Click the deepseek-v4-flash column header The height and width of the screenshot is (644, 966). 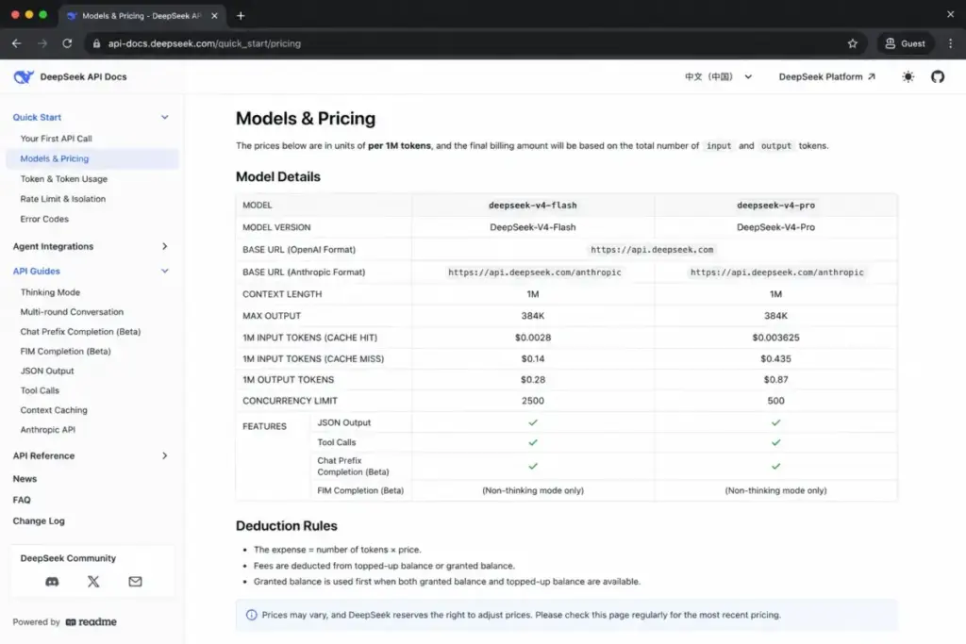pos(533,205)
